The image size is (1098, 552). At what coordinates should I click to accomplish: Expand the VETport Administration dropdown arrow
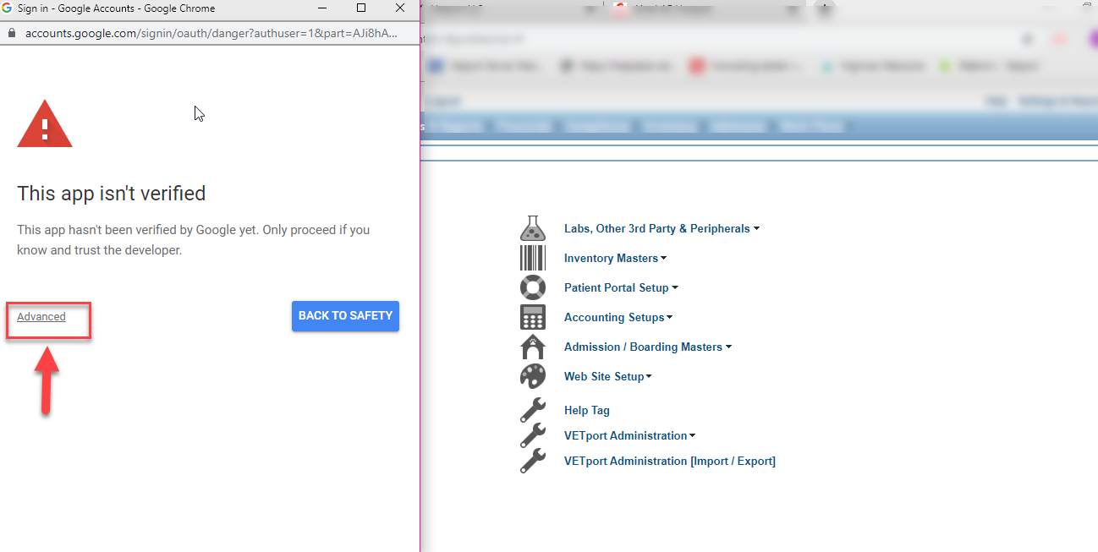693,435
